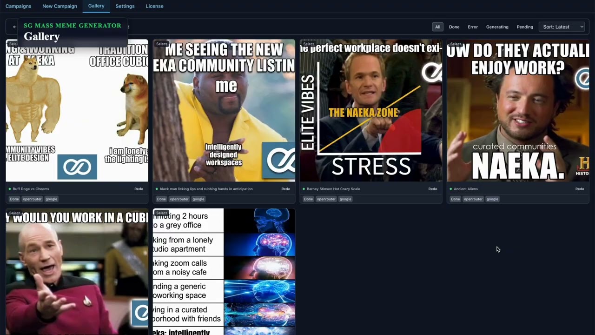595x335 pixels.
Task: Click Done tag under Barney Stinson card
Action: click(x=308, y=199)
